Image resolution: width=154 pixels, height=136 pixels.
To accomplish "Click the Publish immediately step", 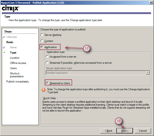I will 18,81.
